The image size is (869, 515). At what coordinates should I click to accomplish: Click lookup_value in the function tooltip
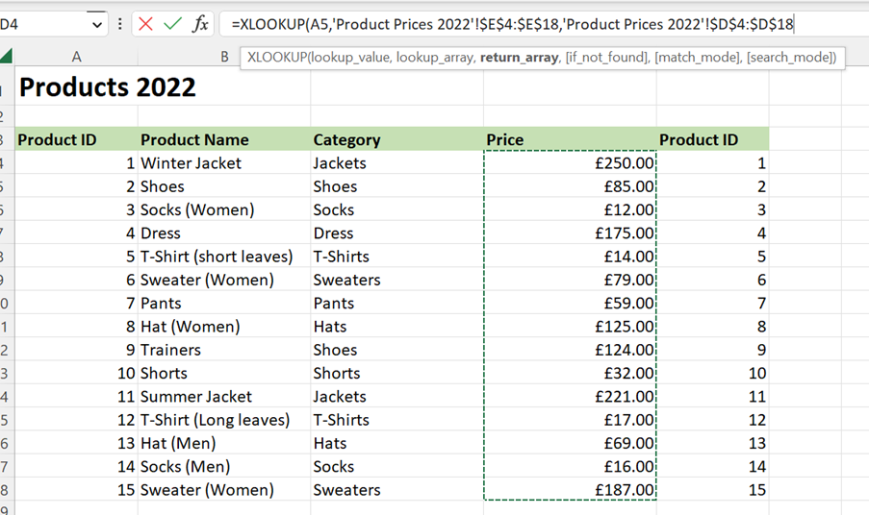click(x=349, y=58)
